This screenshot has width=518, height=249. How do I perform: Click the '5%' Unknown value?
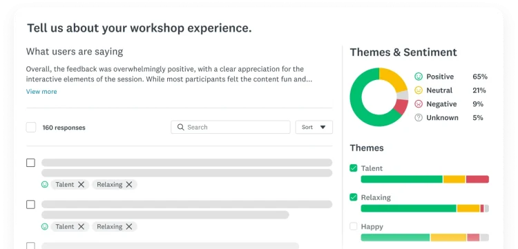pyautogui.click(x=478, y=118)
